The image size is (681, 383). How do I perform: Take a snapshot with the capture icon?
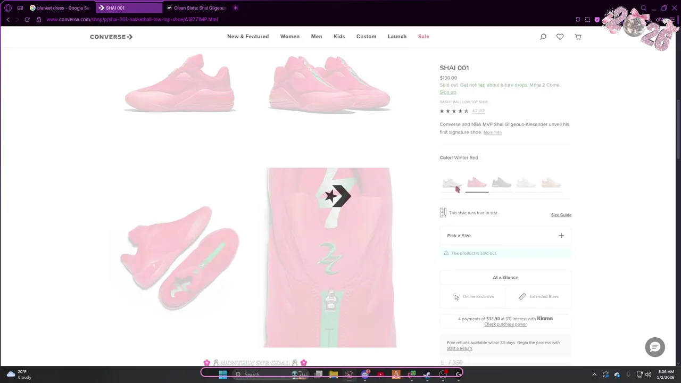tap(587, 20)
